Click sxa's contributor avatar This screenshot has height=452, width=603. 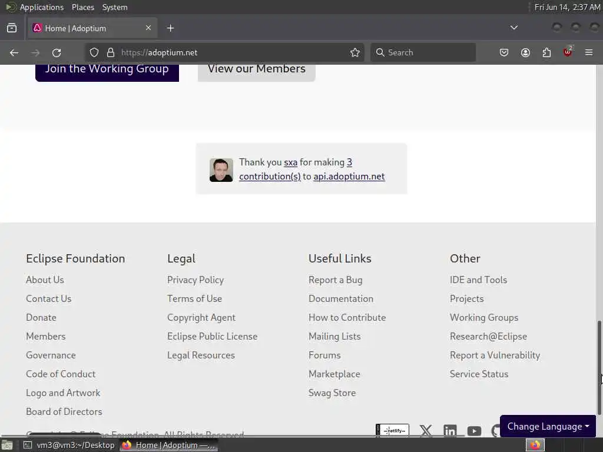coord(221,170)
